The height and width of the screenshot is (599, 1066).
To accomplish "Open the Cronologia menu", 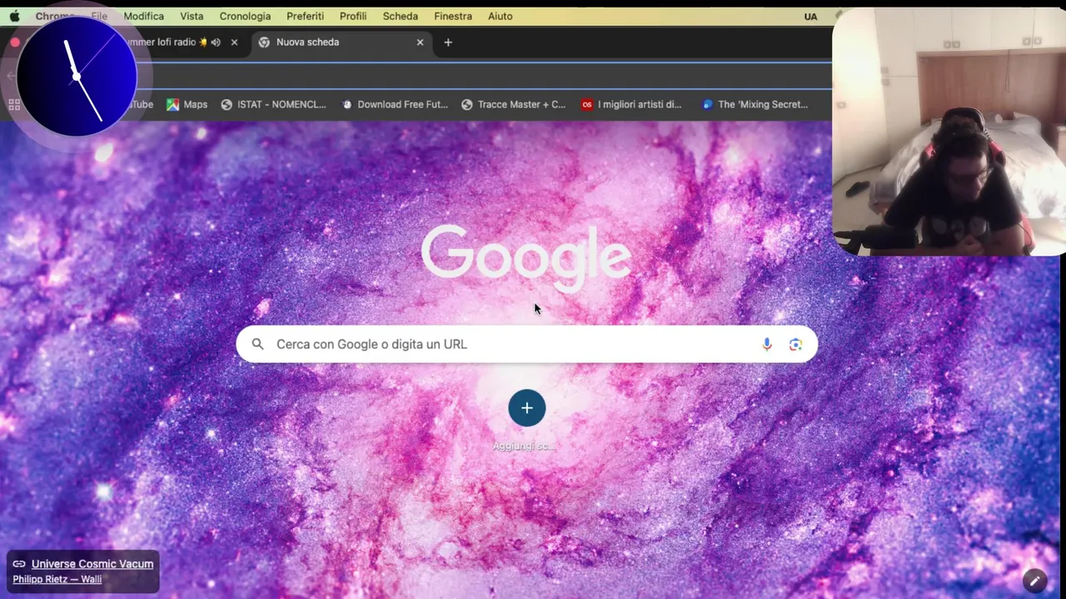I will tap(245, 16).
